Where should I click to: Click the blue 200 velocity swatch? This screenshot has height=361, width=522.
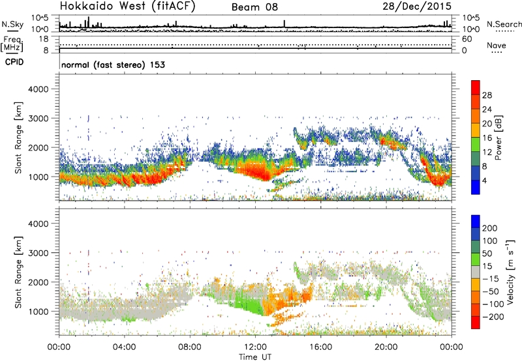coord(476,222)
